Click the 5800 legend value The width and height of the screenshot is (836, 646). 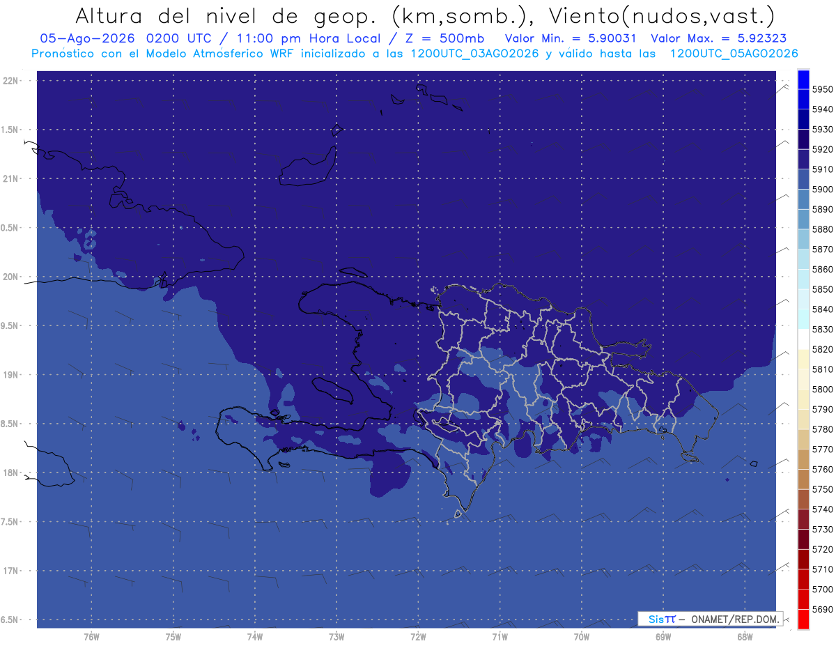823,389
